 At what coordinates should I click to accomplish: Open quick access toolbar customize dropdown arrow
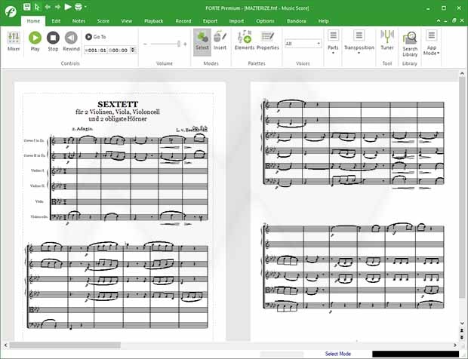click(x=85, y=7)
